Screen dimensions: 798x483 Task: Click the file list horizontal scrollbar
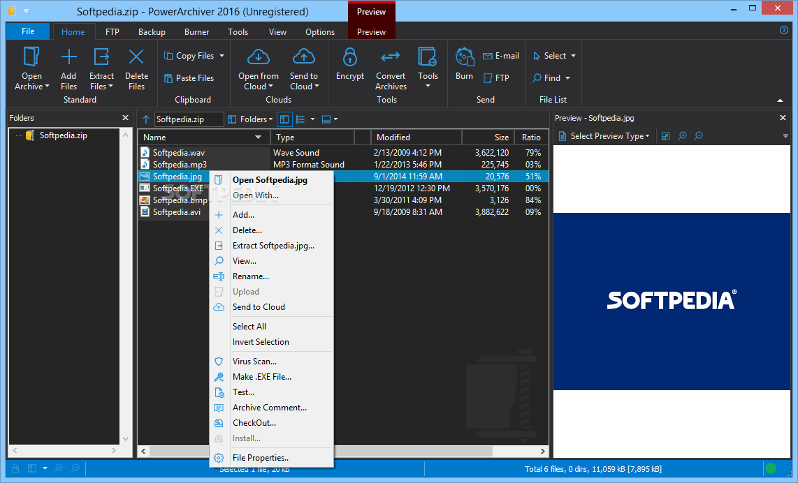pyautogui.click(x=321, y=451)
